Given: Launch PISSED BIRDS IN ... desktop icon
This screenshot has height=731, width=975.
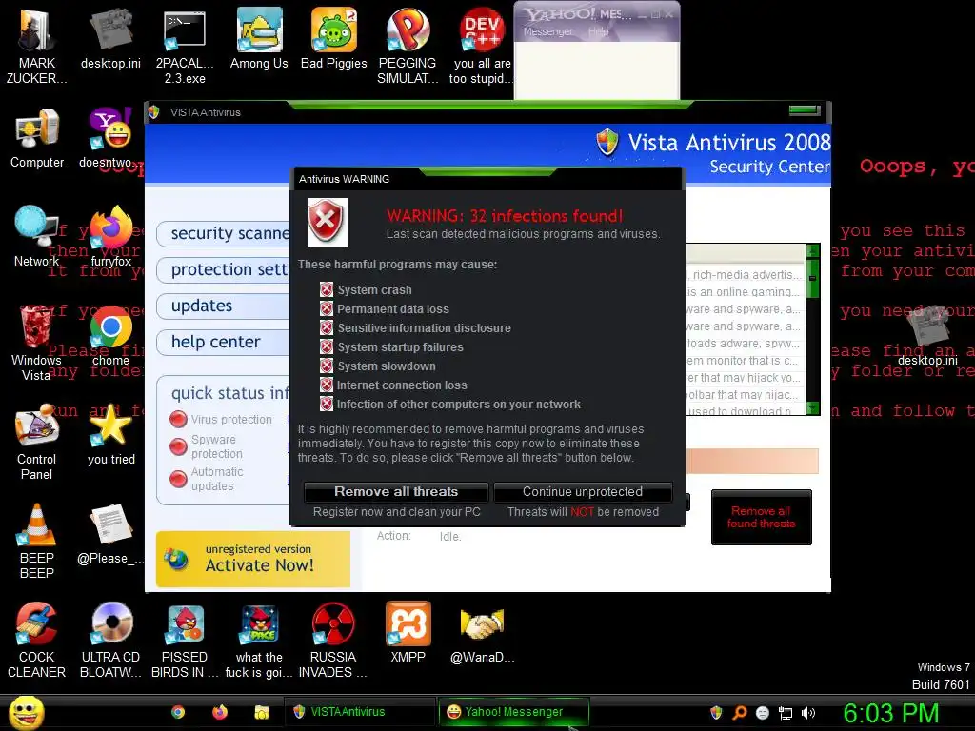Looking at the screenshot, I should 185,641.
